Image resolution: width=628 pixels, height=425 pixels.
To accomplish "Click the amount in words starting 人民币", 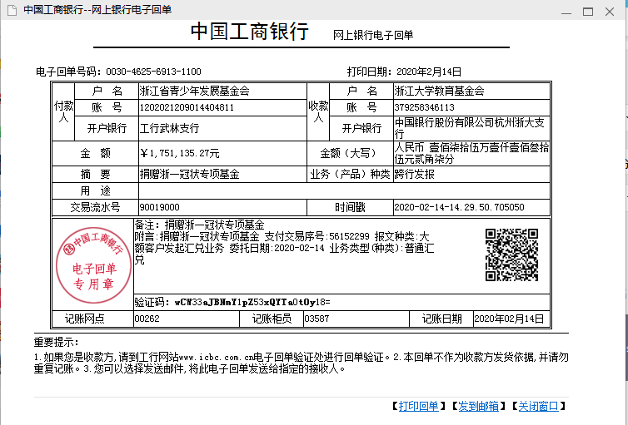I will 471,153.
